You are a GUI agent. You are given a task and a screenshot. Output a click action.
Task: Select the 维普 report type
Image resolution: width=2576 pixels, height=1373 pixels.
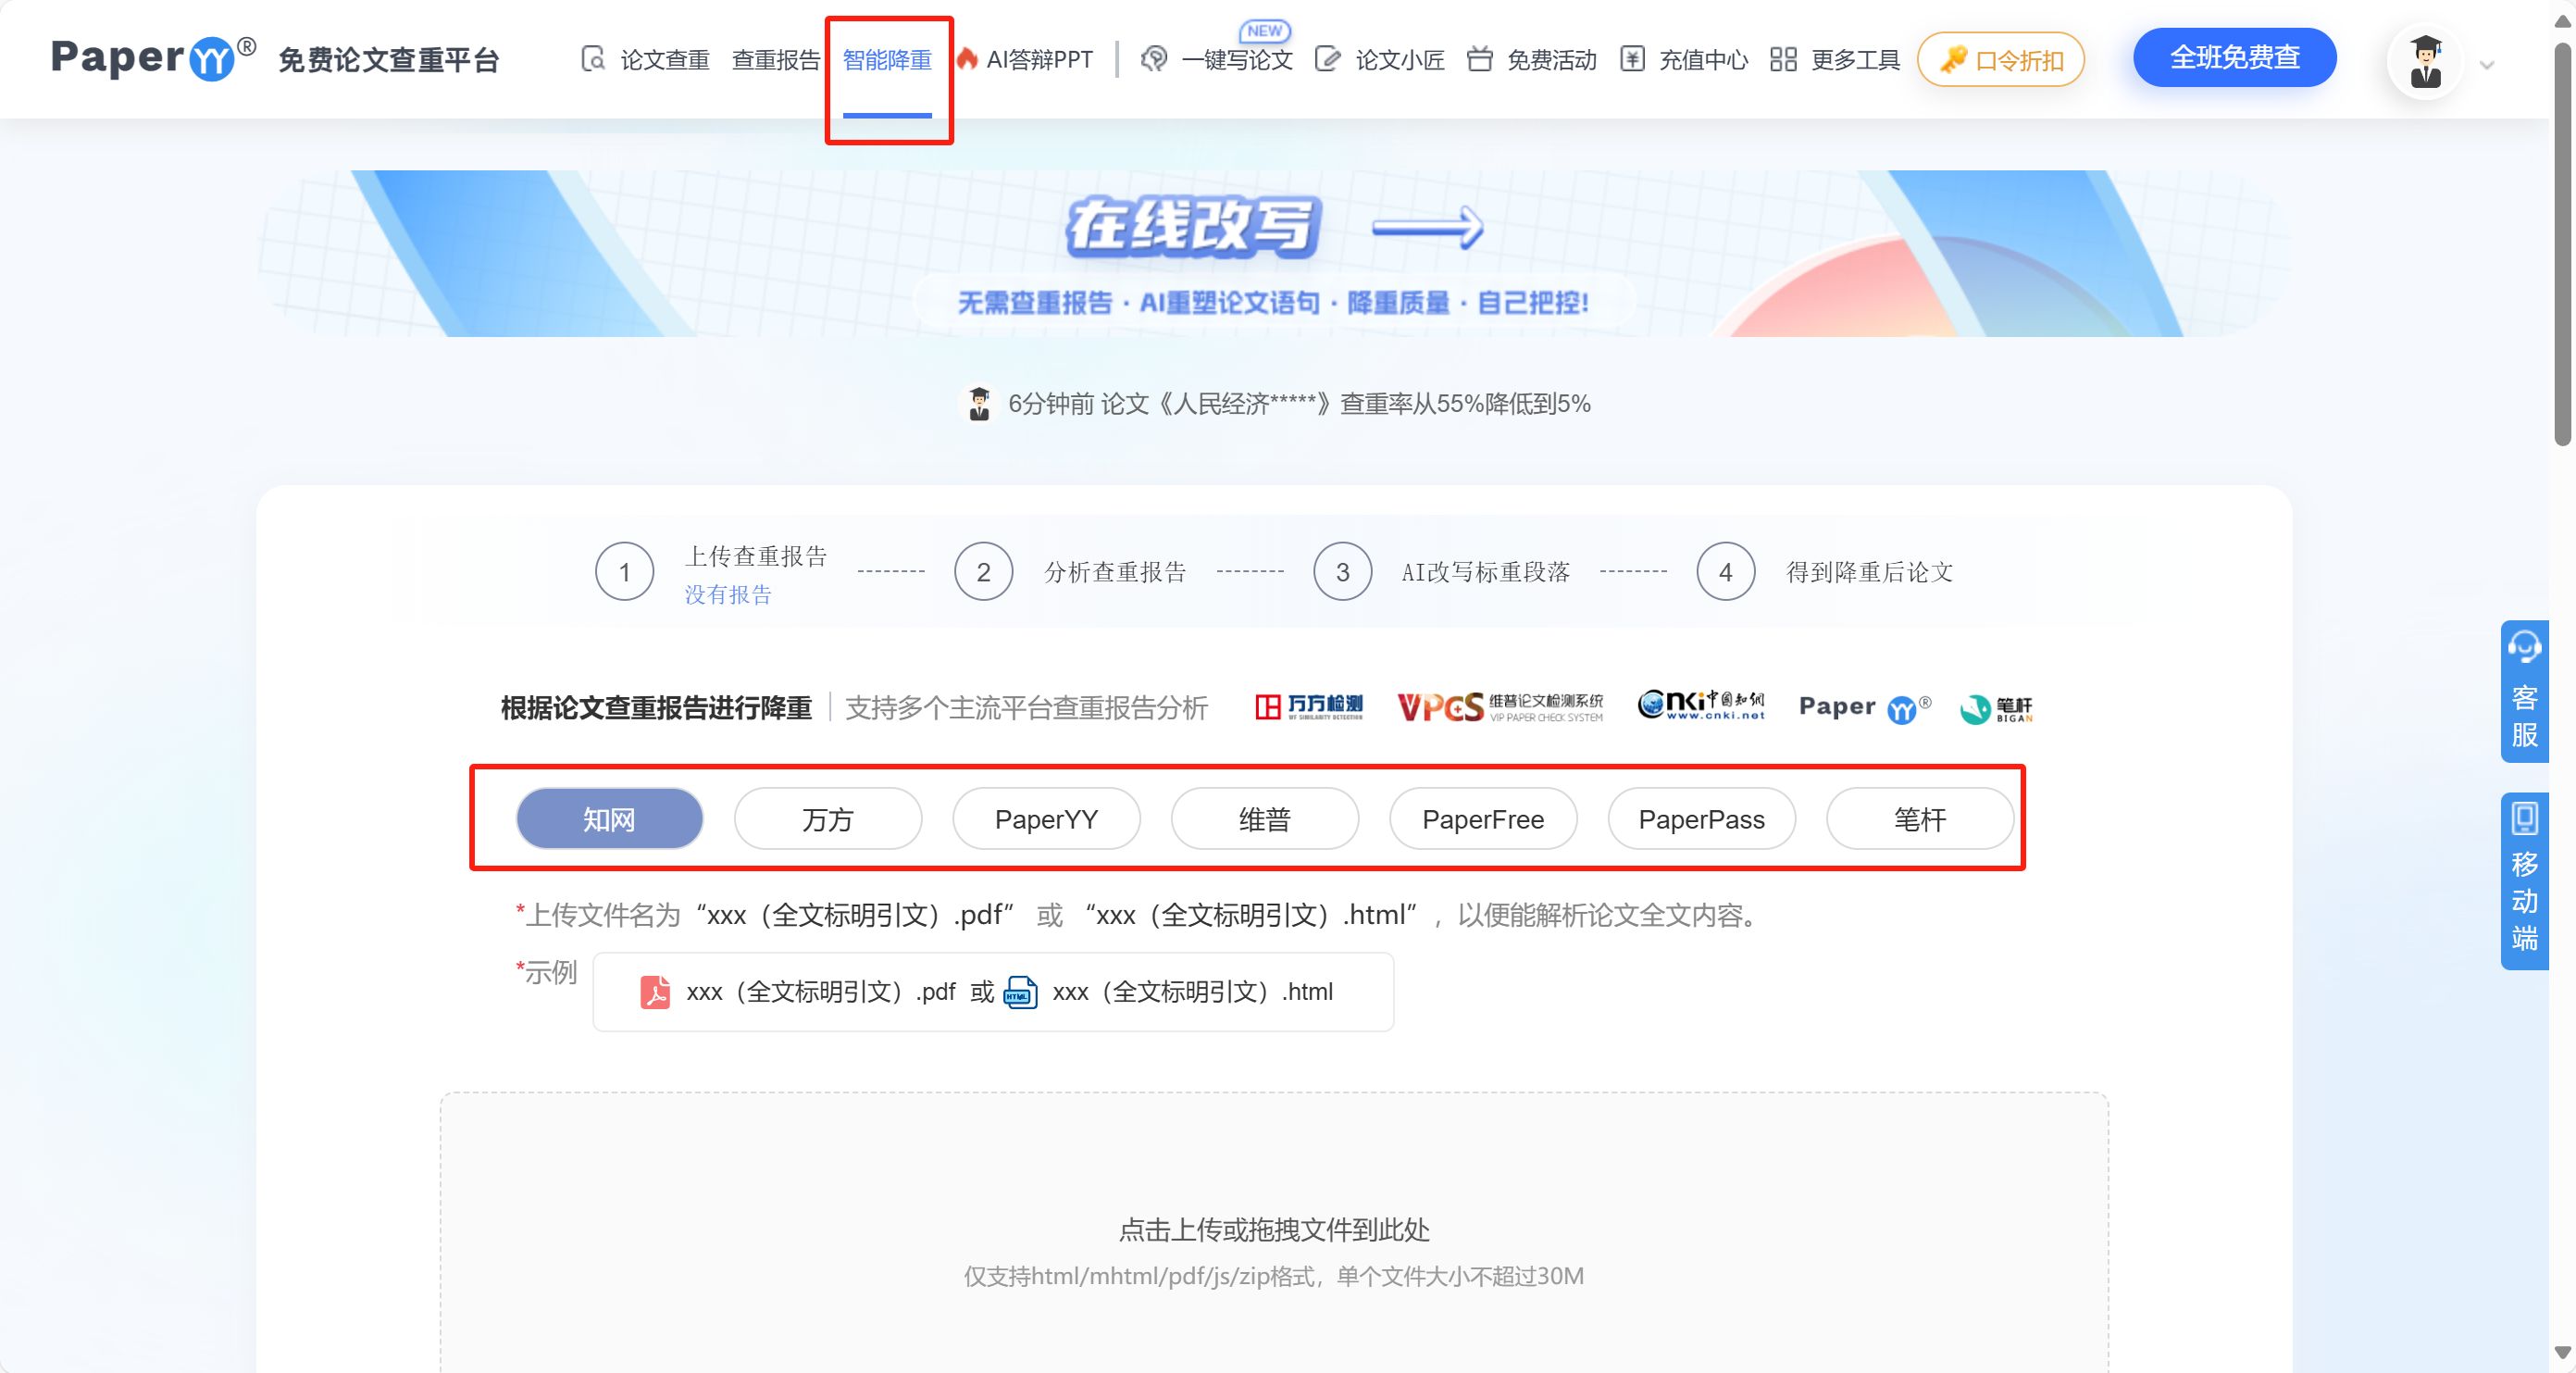1265,819
